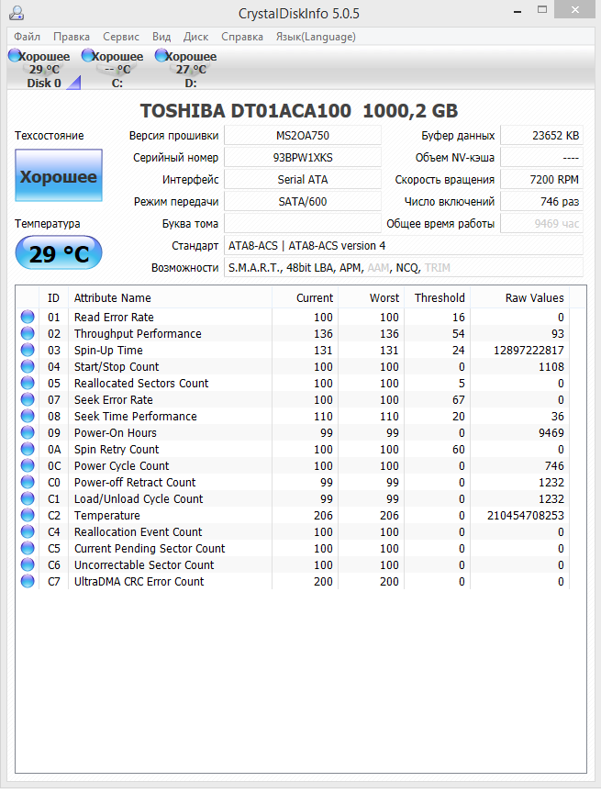Screen dimensions: 601x793
Task: Open the Правка menu
Action: 72,37
